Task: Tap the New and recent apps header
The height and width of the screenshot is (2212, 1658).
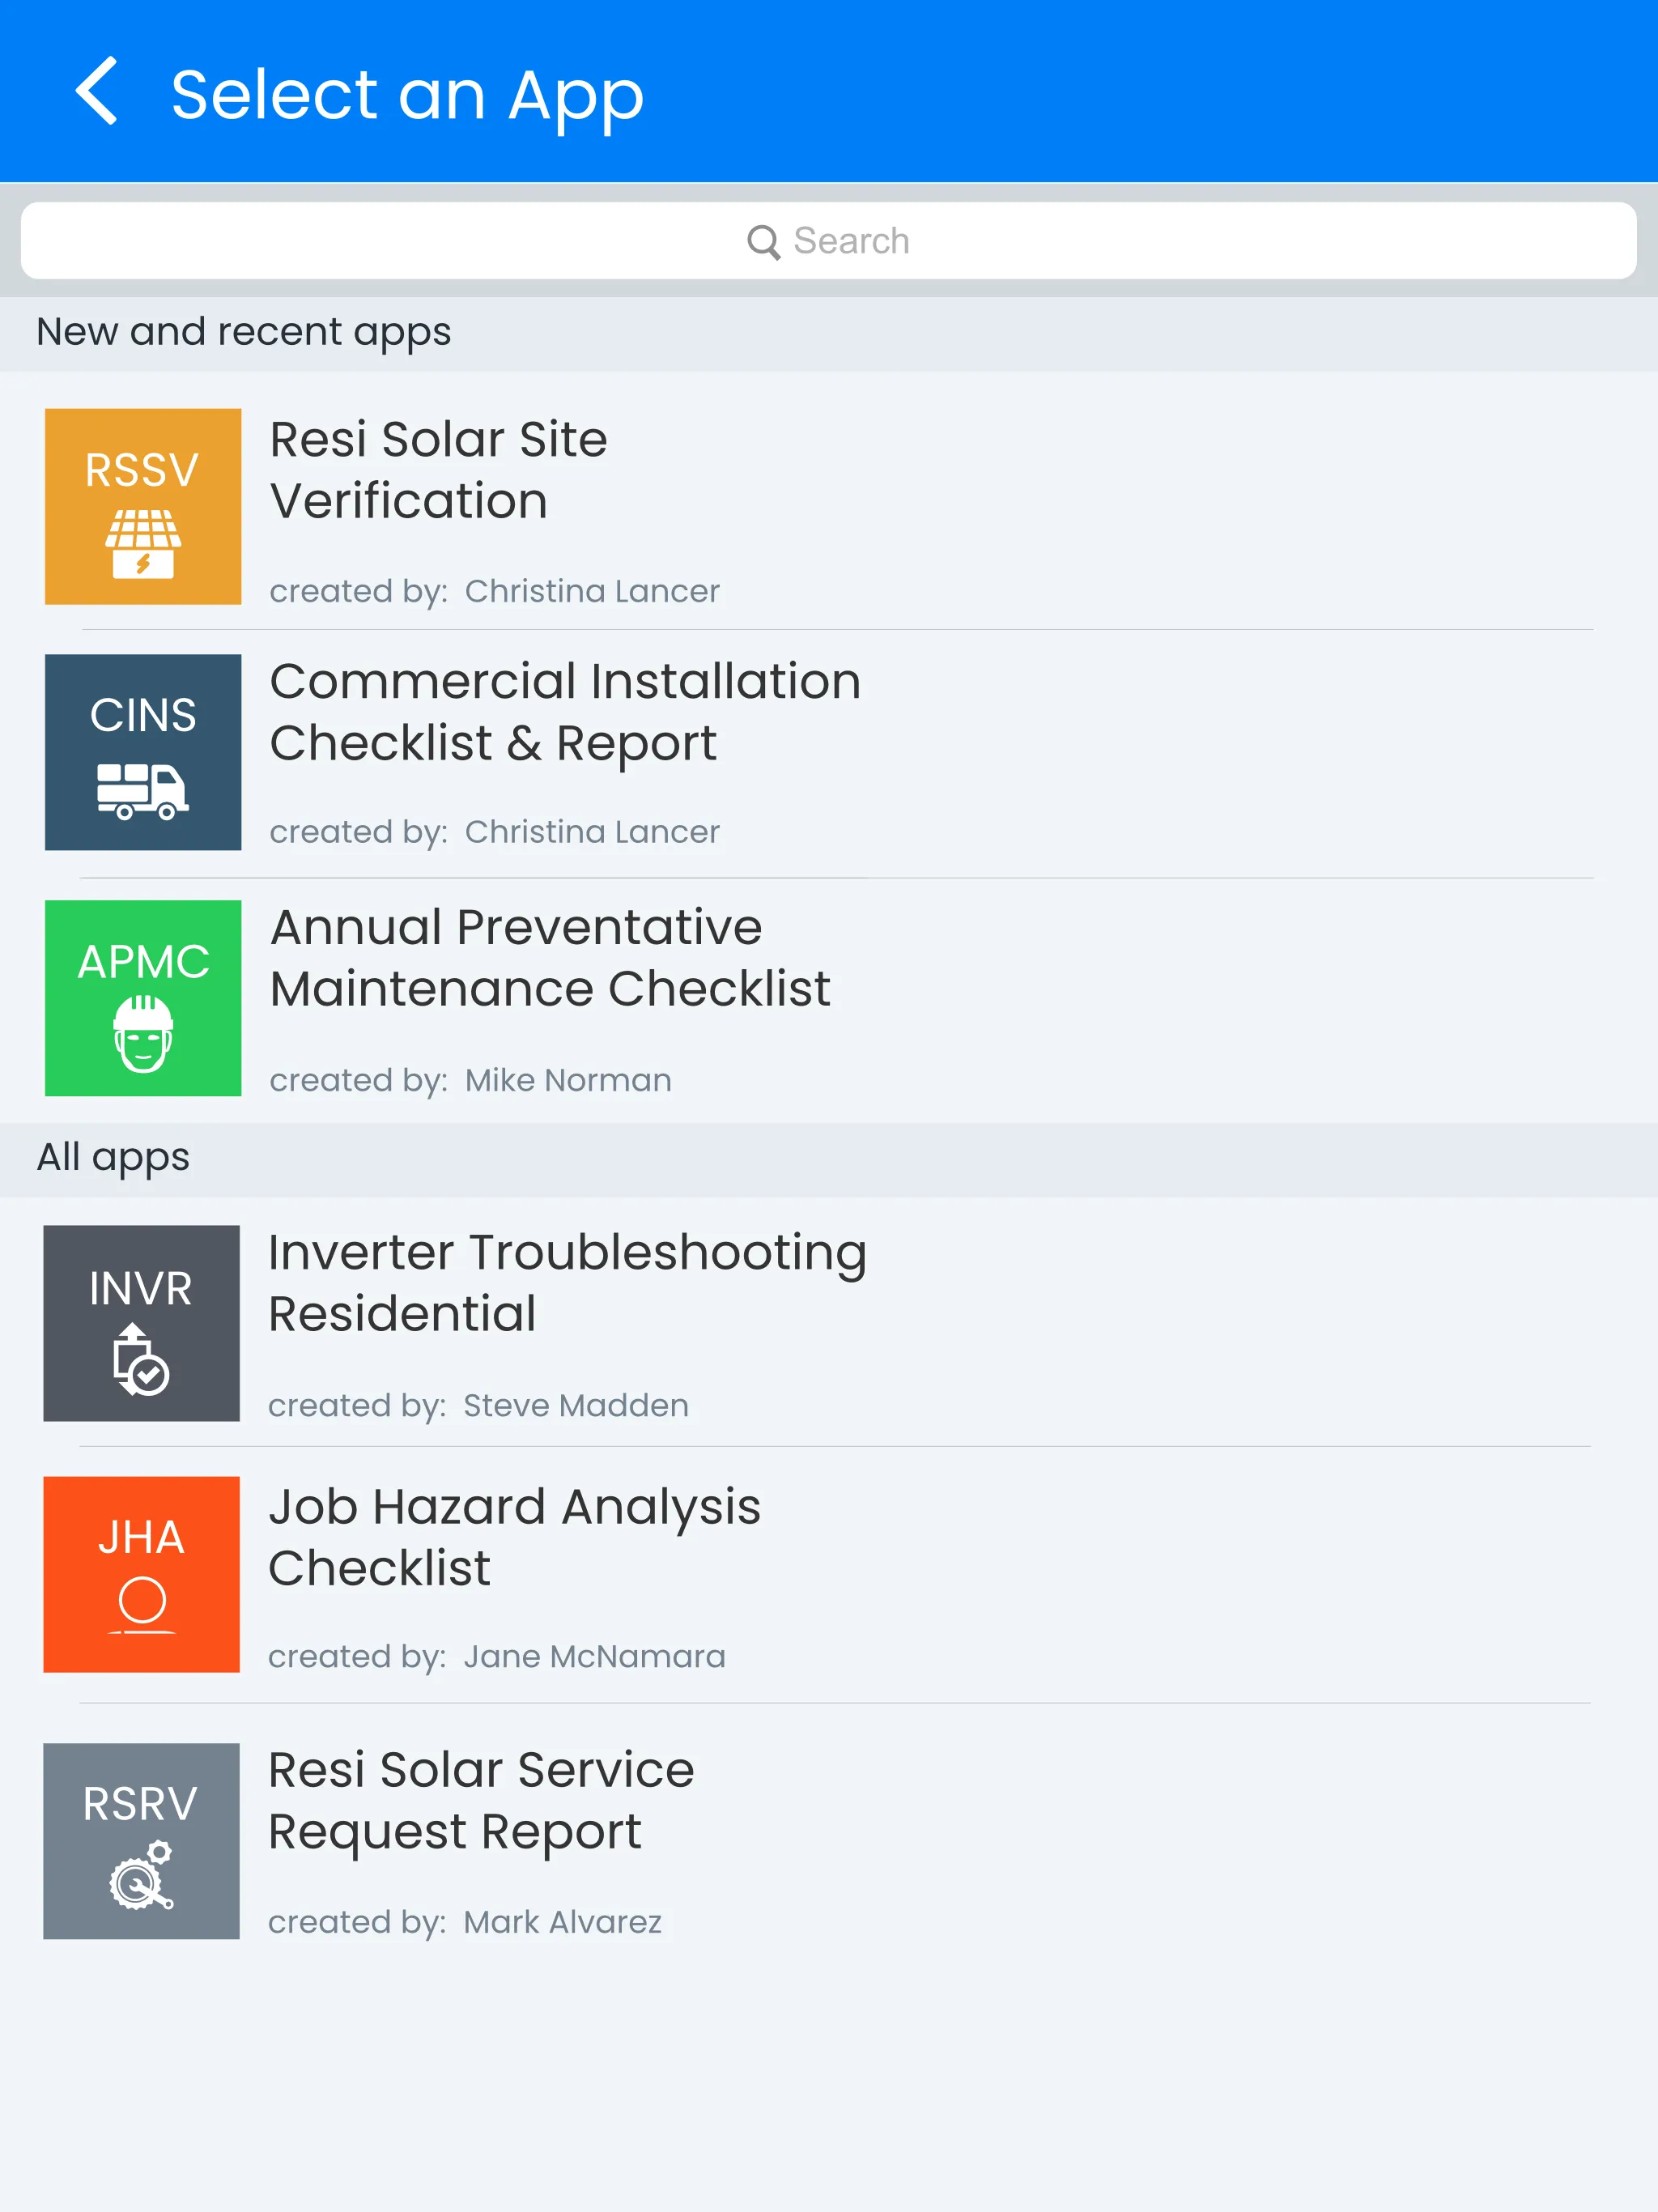Action: (x=244, y=332)
